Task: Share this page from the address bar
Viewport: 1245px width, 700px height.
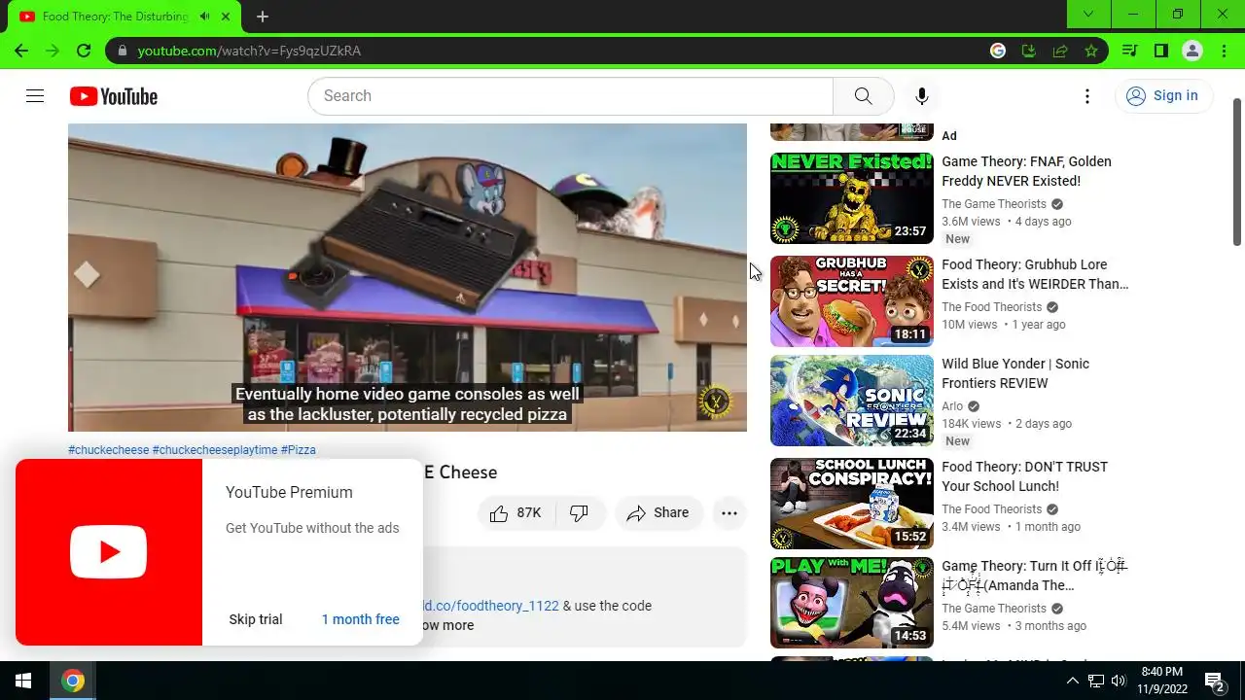Action: 1060,51
